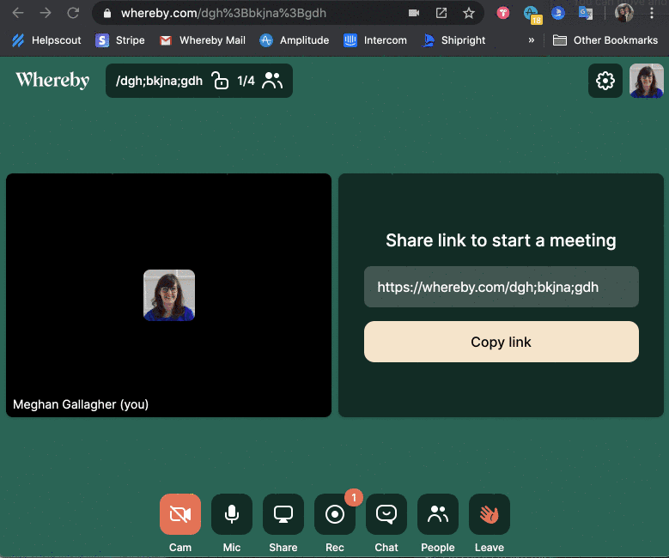Open the Other Bookmarks folder
This screenshot has width=669, height=558.
tap(605, 40)
